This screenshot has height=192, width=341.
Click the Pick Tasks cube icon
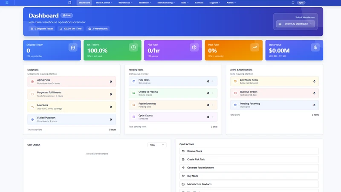click(x=134, y=81)
